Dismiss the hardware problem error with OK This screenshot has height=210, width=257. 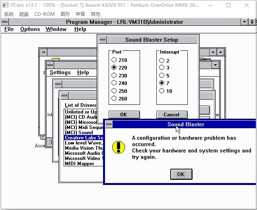pos(181,174)
